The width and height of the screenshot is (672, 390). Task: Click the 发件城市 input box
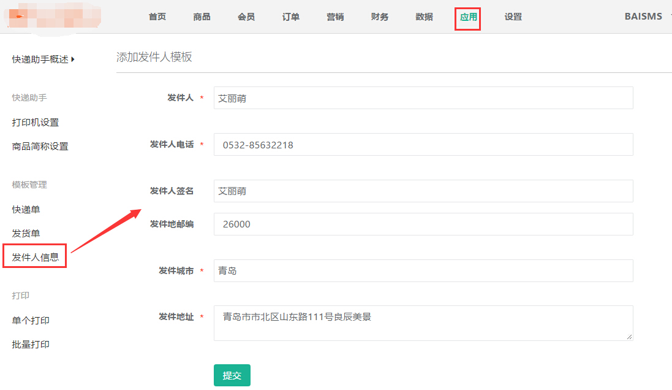pos(423,271)
